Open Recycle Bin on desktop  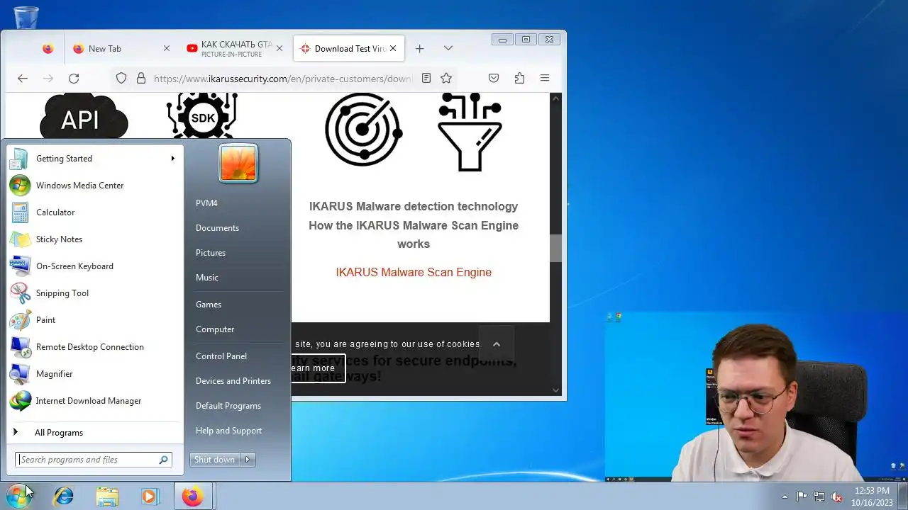26,17
